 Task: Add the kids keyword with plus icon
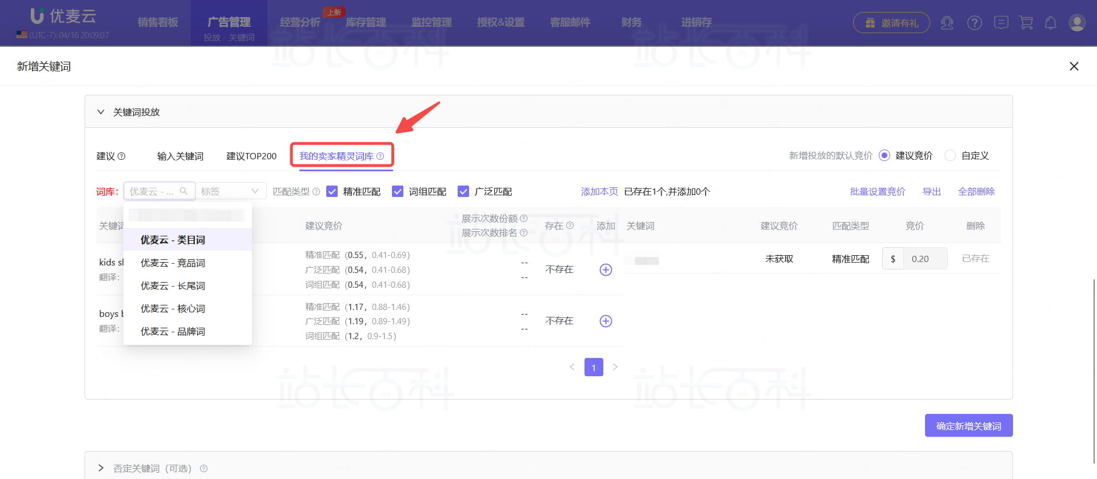[606, 269]
